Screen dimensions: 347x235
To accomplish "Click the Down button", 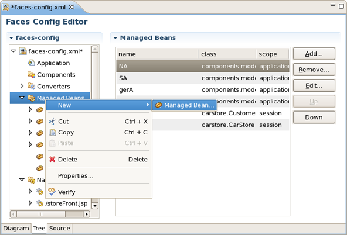I will [x=314, y=117].
